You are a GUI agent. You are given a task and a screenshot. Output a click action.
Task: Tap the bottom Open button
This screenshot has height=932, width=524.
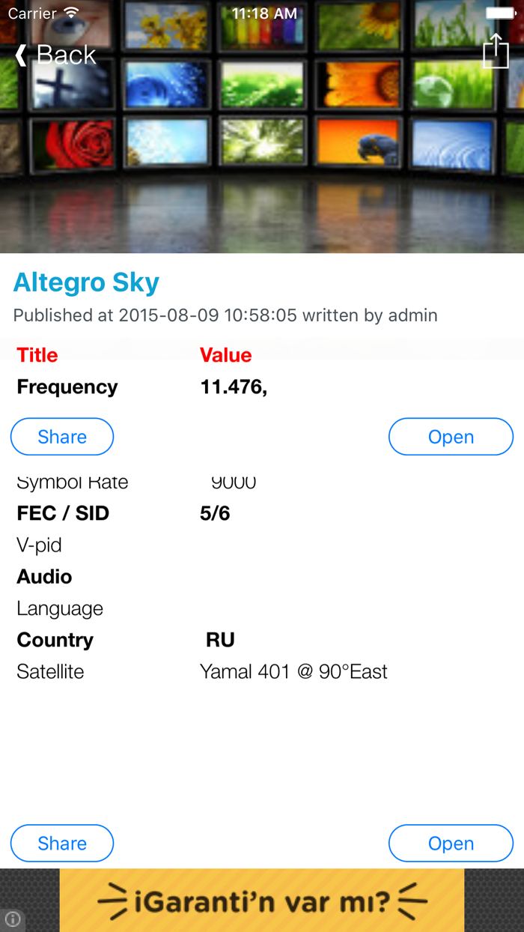(451, 843)
